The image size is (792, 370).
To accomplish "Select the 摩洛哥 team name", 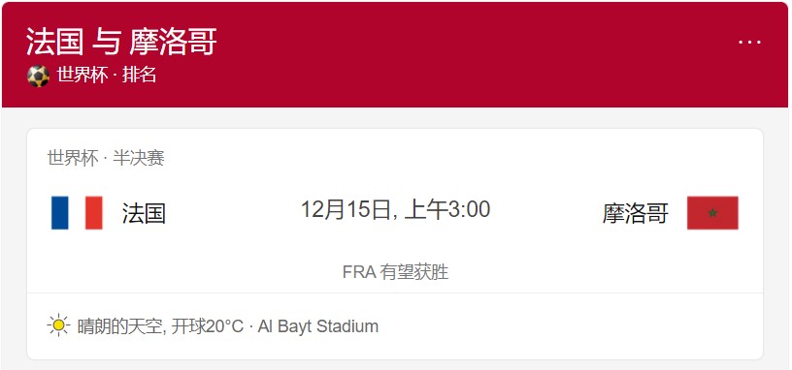I will tap(635, 213).
